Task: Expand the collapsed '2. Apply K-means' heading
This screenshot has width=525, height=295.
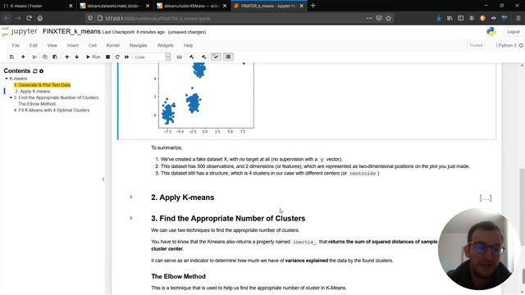Action: (x=131, y=197)
